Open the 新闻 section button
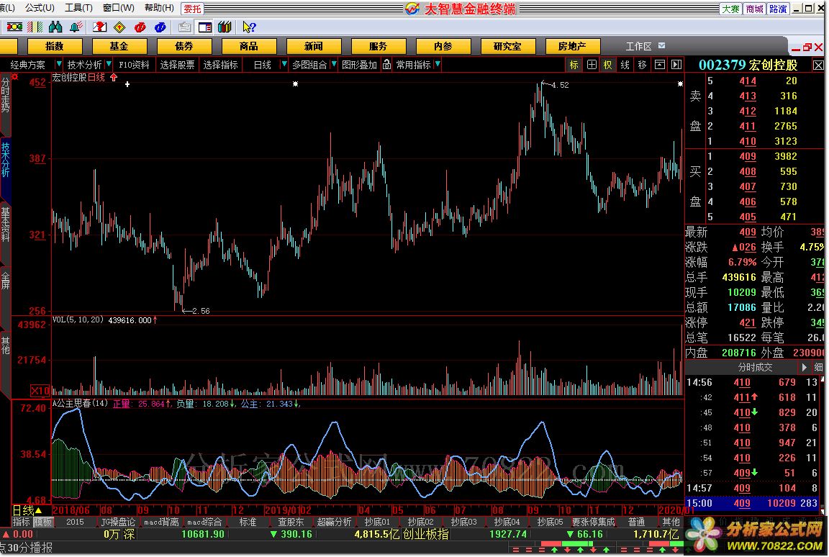Screen dimensions: 829x557 [x=314, y=47]
